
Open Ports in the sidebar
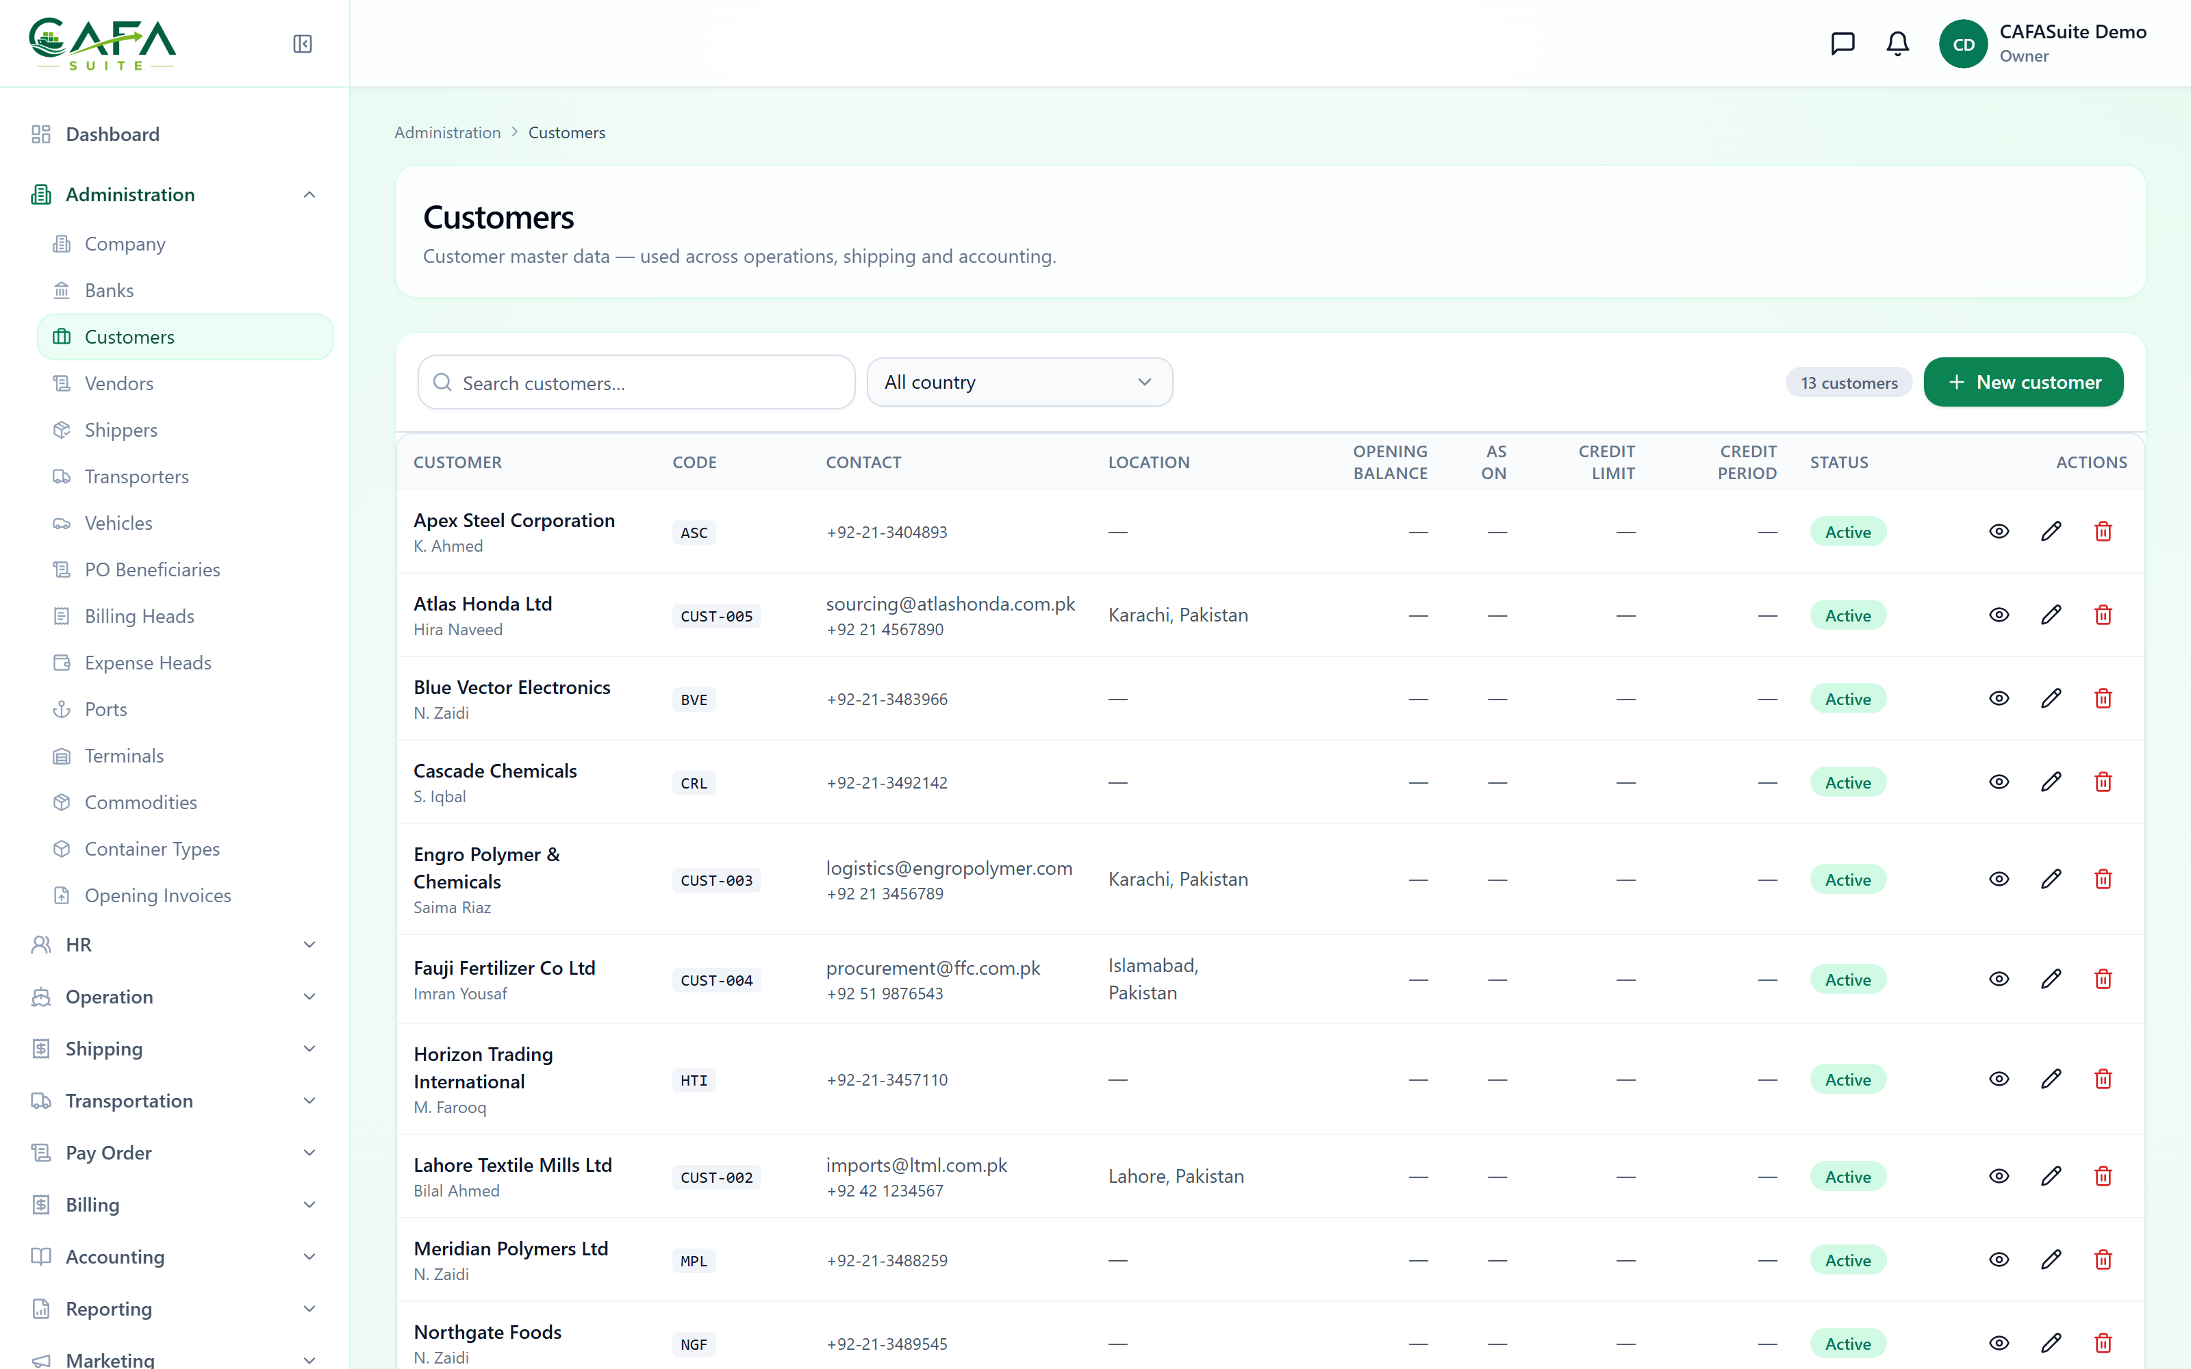(185, 710)
